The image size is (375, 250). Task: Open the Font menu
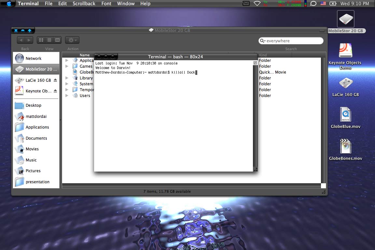[x=106, y=4]
